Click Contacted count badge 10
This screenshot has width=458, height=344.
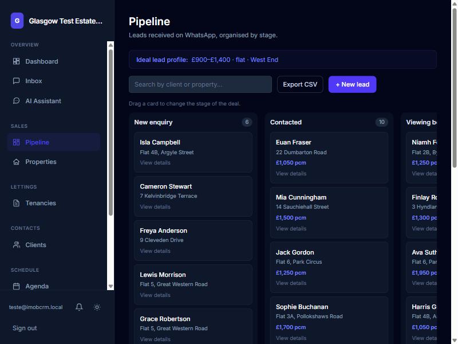click(x=381, y=122)
